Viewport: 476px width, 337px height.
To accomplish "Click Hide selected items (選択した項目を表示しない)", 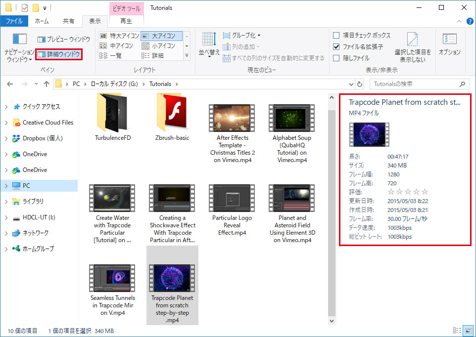I will [x=413, y=47].
